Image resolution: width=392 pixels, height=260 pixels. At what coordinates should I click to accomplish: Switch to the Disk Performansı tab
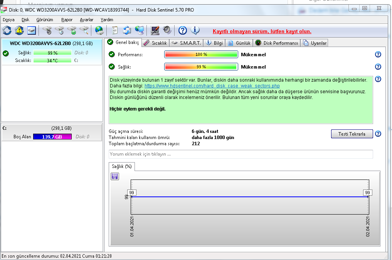[276, 43]
